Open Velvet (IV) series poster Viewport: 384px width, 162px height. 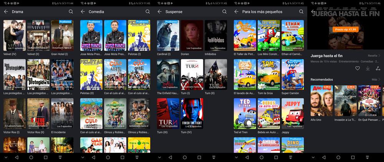pyautogui.click(x=14, y=35)
